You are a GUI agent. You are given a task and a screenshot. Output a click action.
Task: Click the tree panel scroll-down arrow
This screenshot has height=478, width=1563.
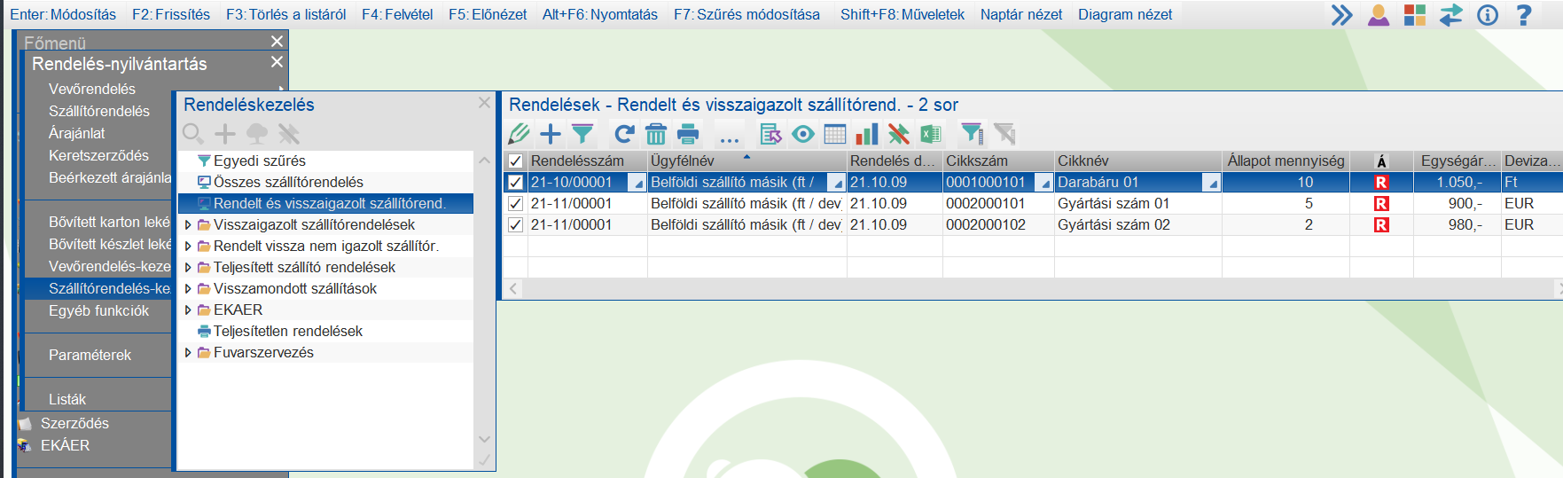tap(484, 439)
